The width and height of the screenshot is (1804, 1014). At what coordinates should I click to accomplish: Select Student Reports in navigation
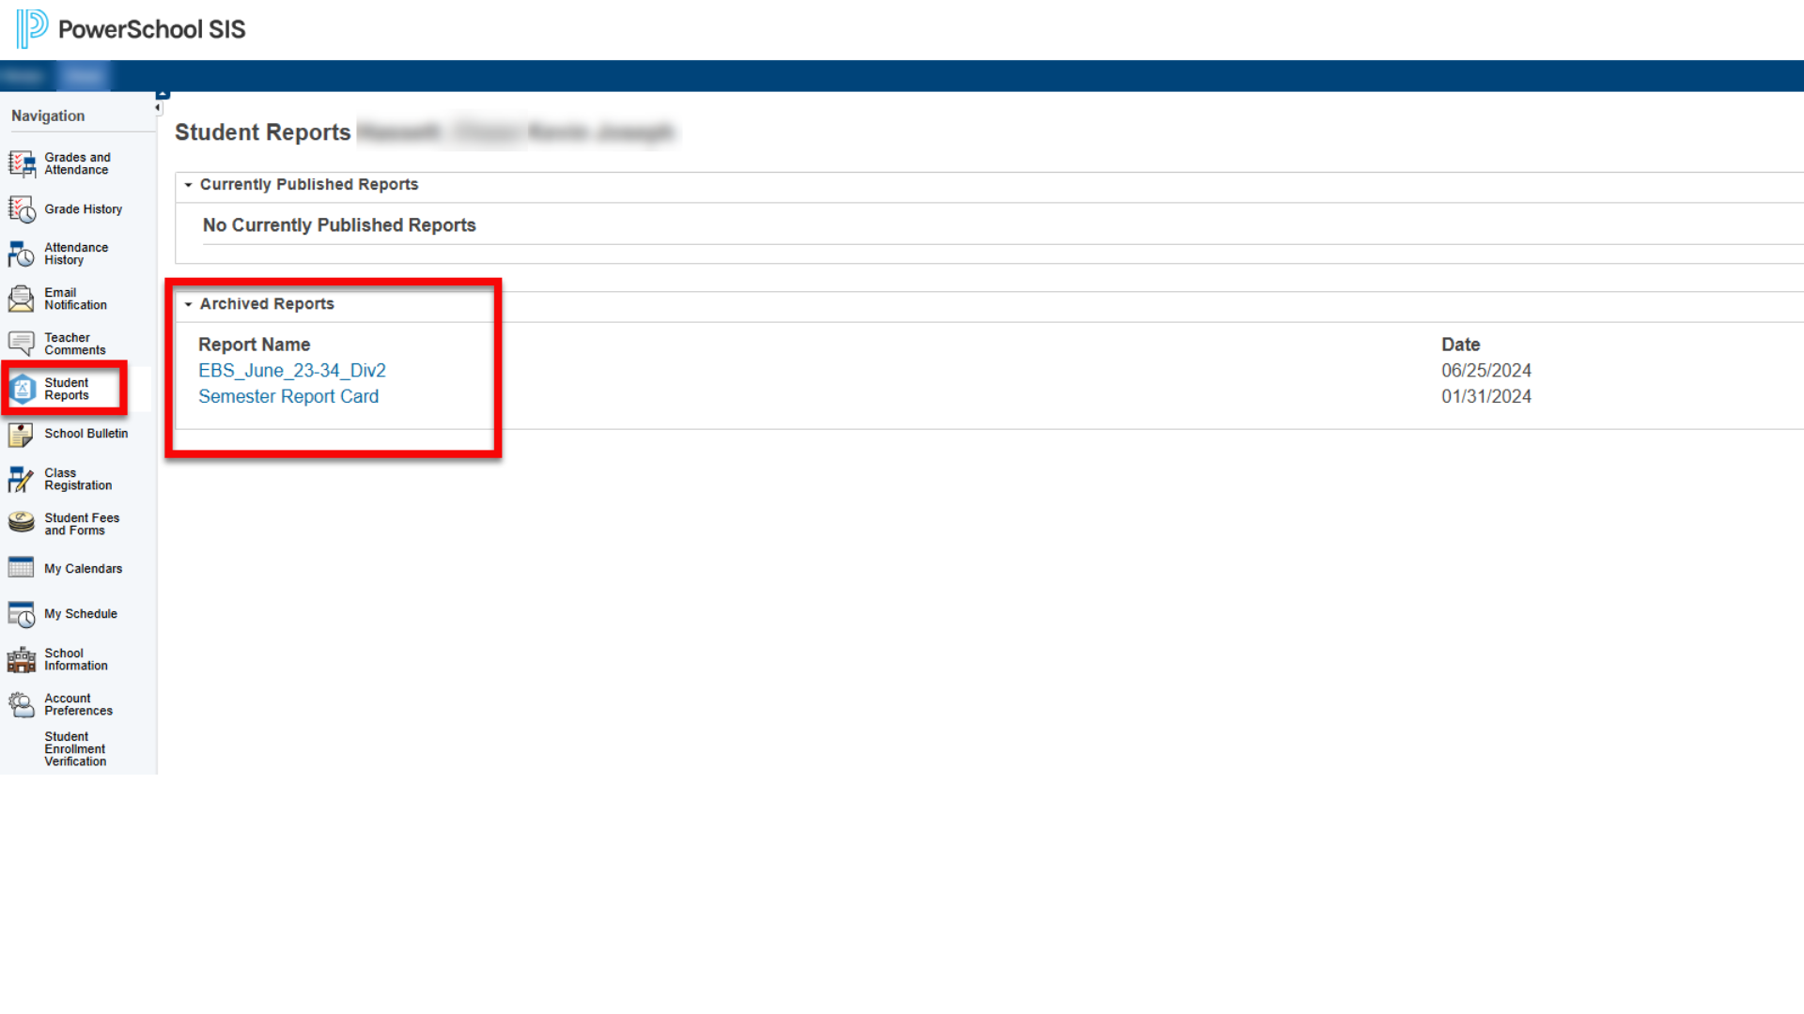(x=67, y=389)
